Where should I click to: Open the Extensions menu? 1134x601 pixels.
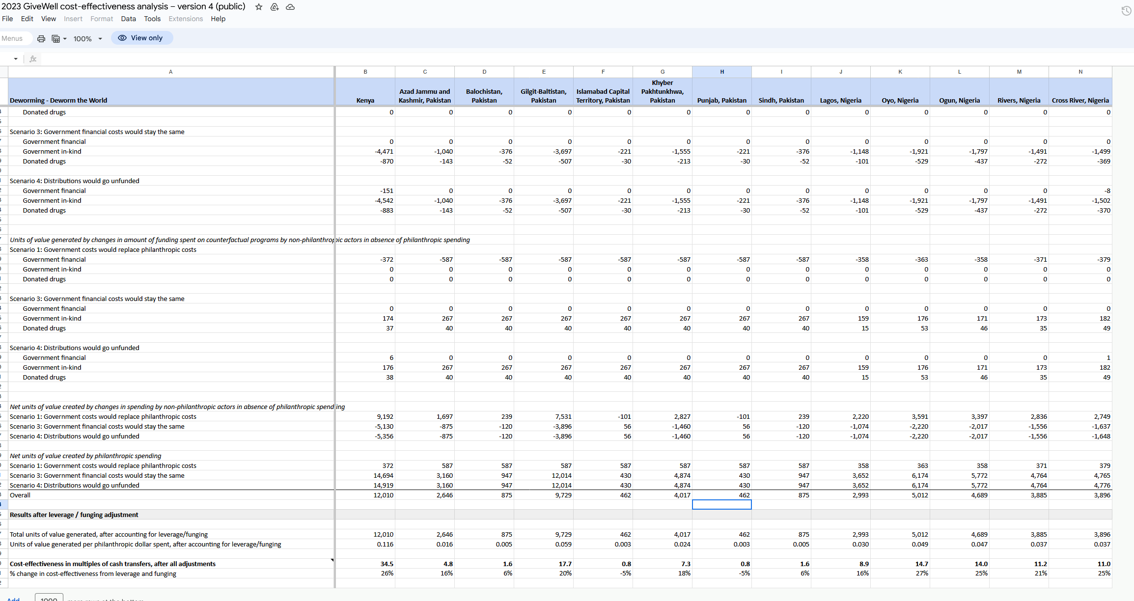coord(186,19)
